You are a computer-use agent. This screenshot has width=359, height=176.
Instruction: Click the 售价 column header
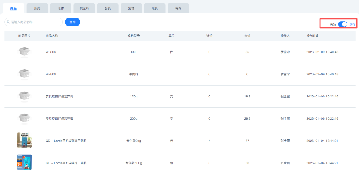coord(247,36)
